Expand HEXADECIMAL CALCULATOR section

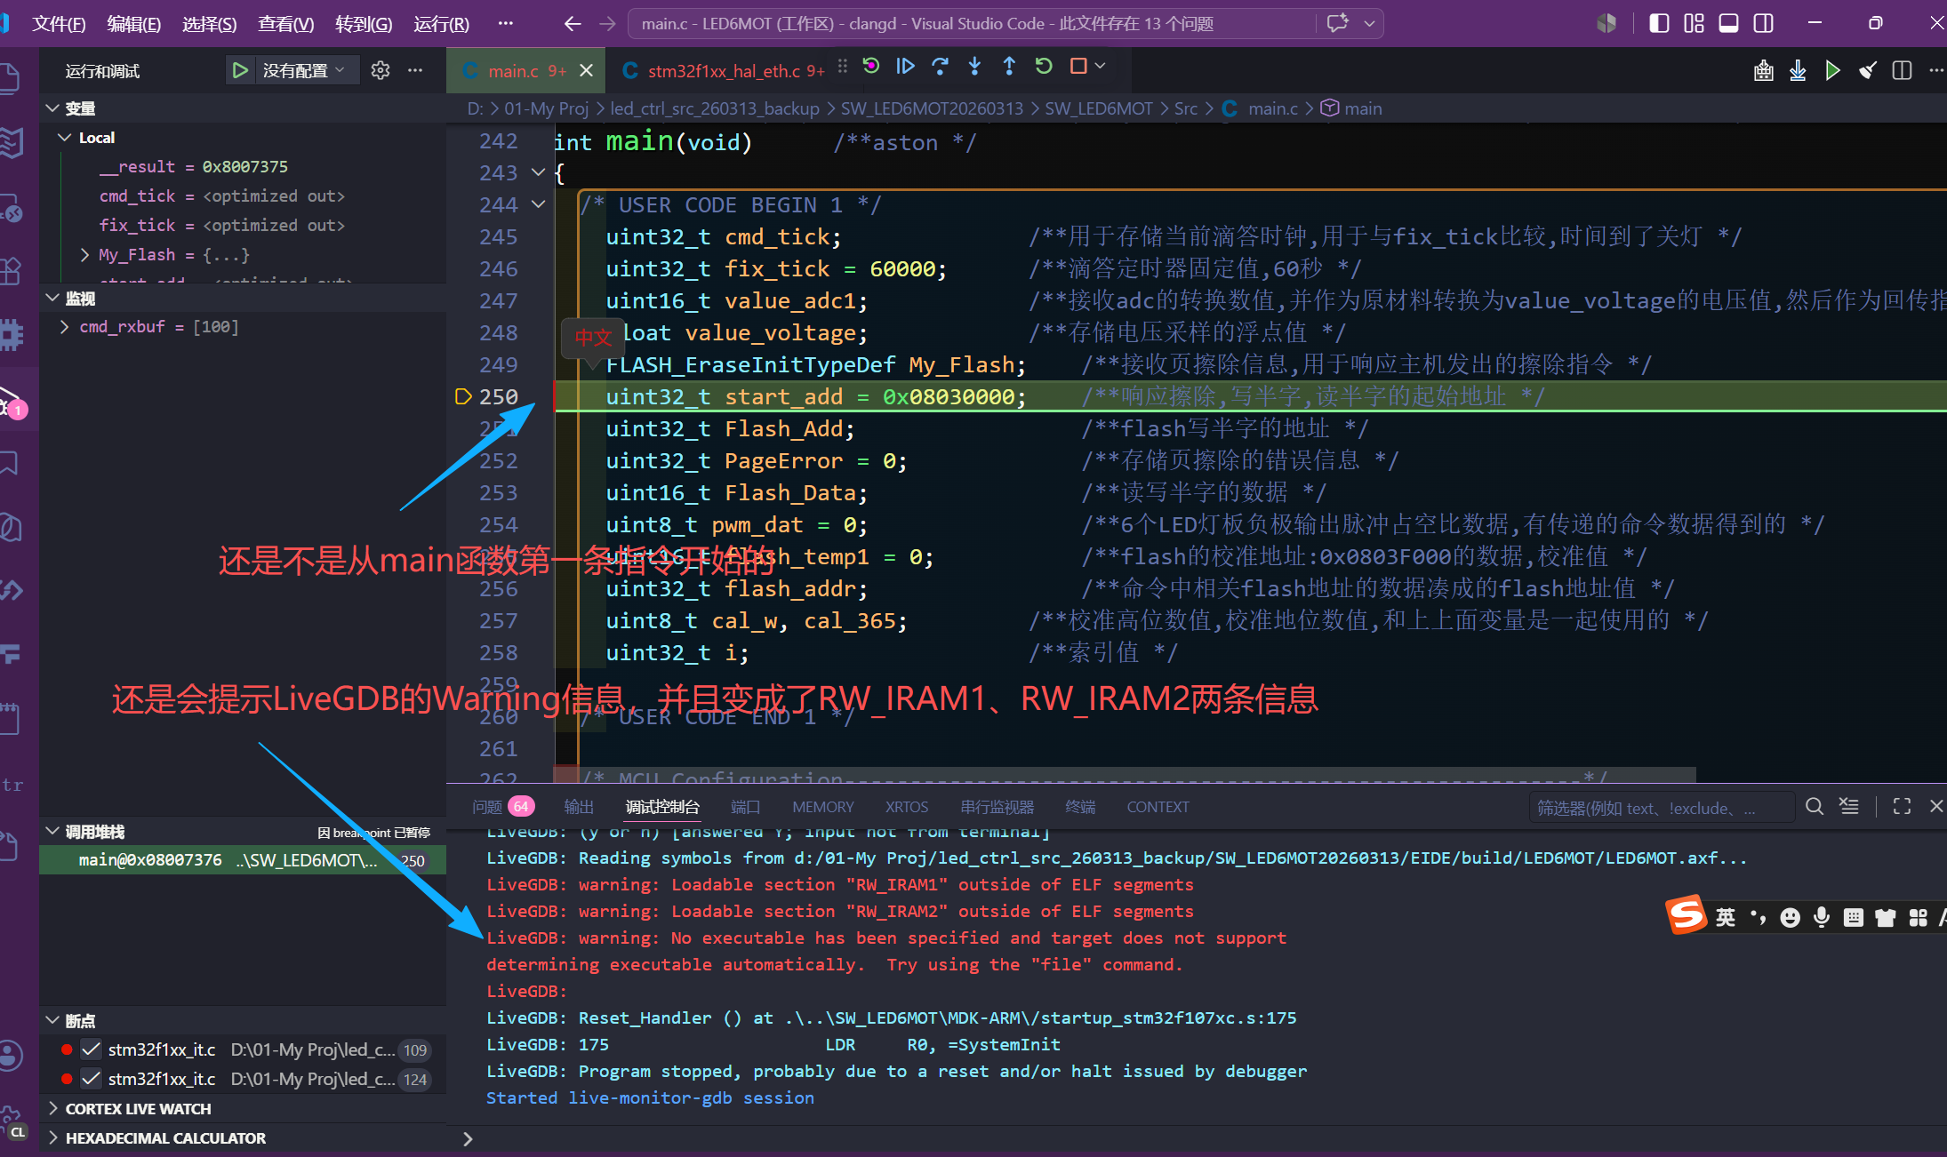pos(53,1138)
